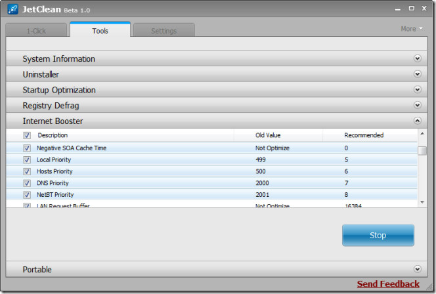Click recommended value 7 for DNS Priority

click(x=346, y=183)
